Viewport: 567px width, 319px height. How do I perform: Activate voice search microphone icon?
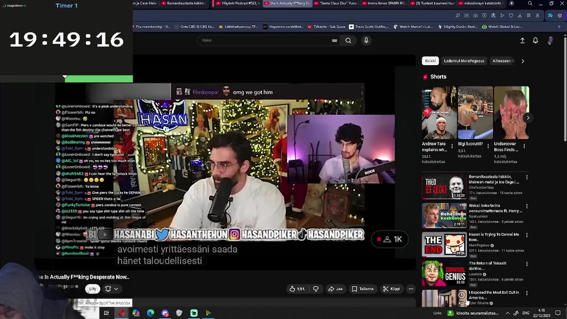point(366,40)
